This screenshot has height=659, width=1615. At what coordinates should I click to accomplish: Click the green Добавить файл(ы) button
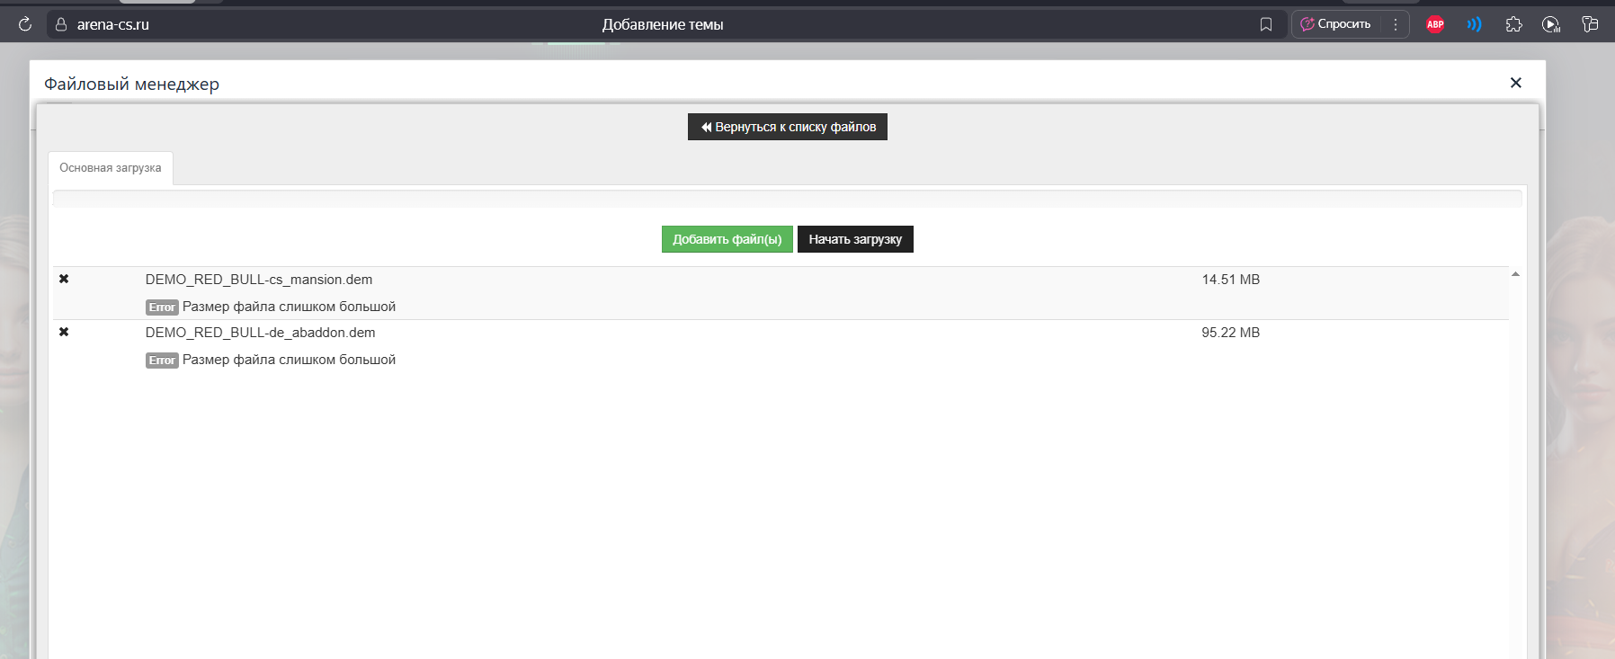[x=727, y=239]
